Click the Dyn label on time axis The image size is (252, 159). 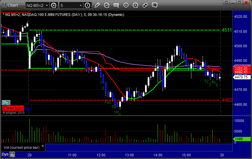(x=5, y=154)
